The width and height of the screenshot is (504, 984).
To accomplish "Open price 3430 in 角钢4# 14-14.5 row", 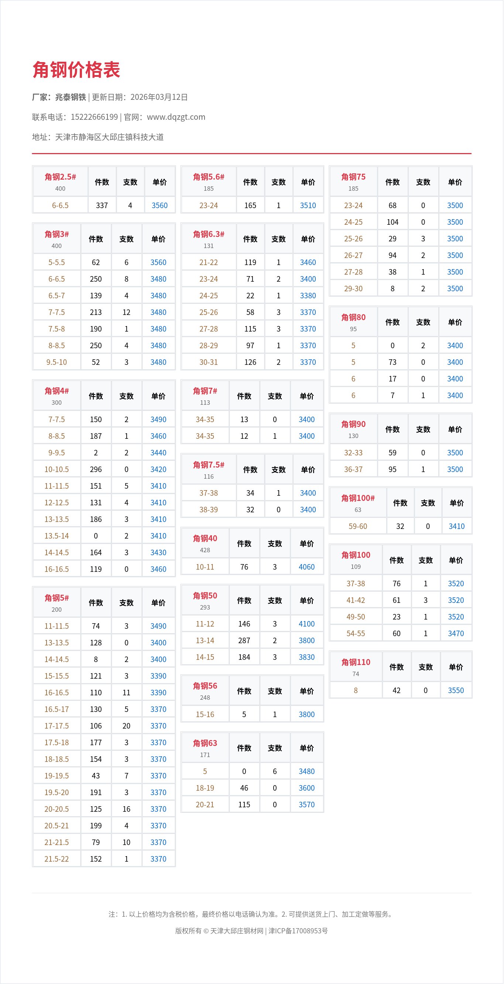I will (x=158, y=553).
